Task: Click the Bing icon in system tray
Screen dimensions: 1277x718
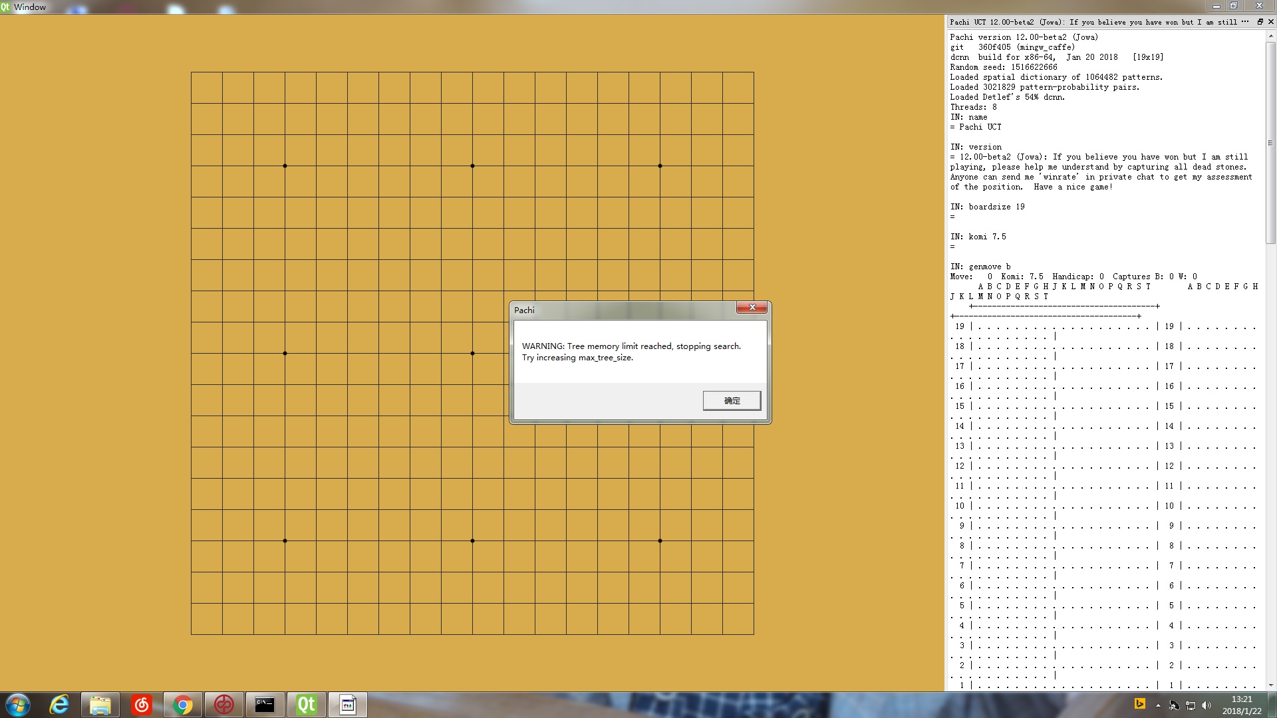Action: click(x=1139, y=704)
